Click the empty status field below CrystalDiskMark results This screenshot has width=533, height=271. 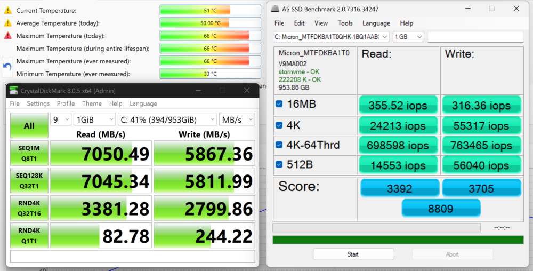pyautogui.click(x=133, y=257)
